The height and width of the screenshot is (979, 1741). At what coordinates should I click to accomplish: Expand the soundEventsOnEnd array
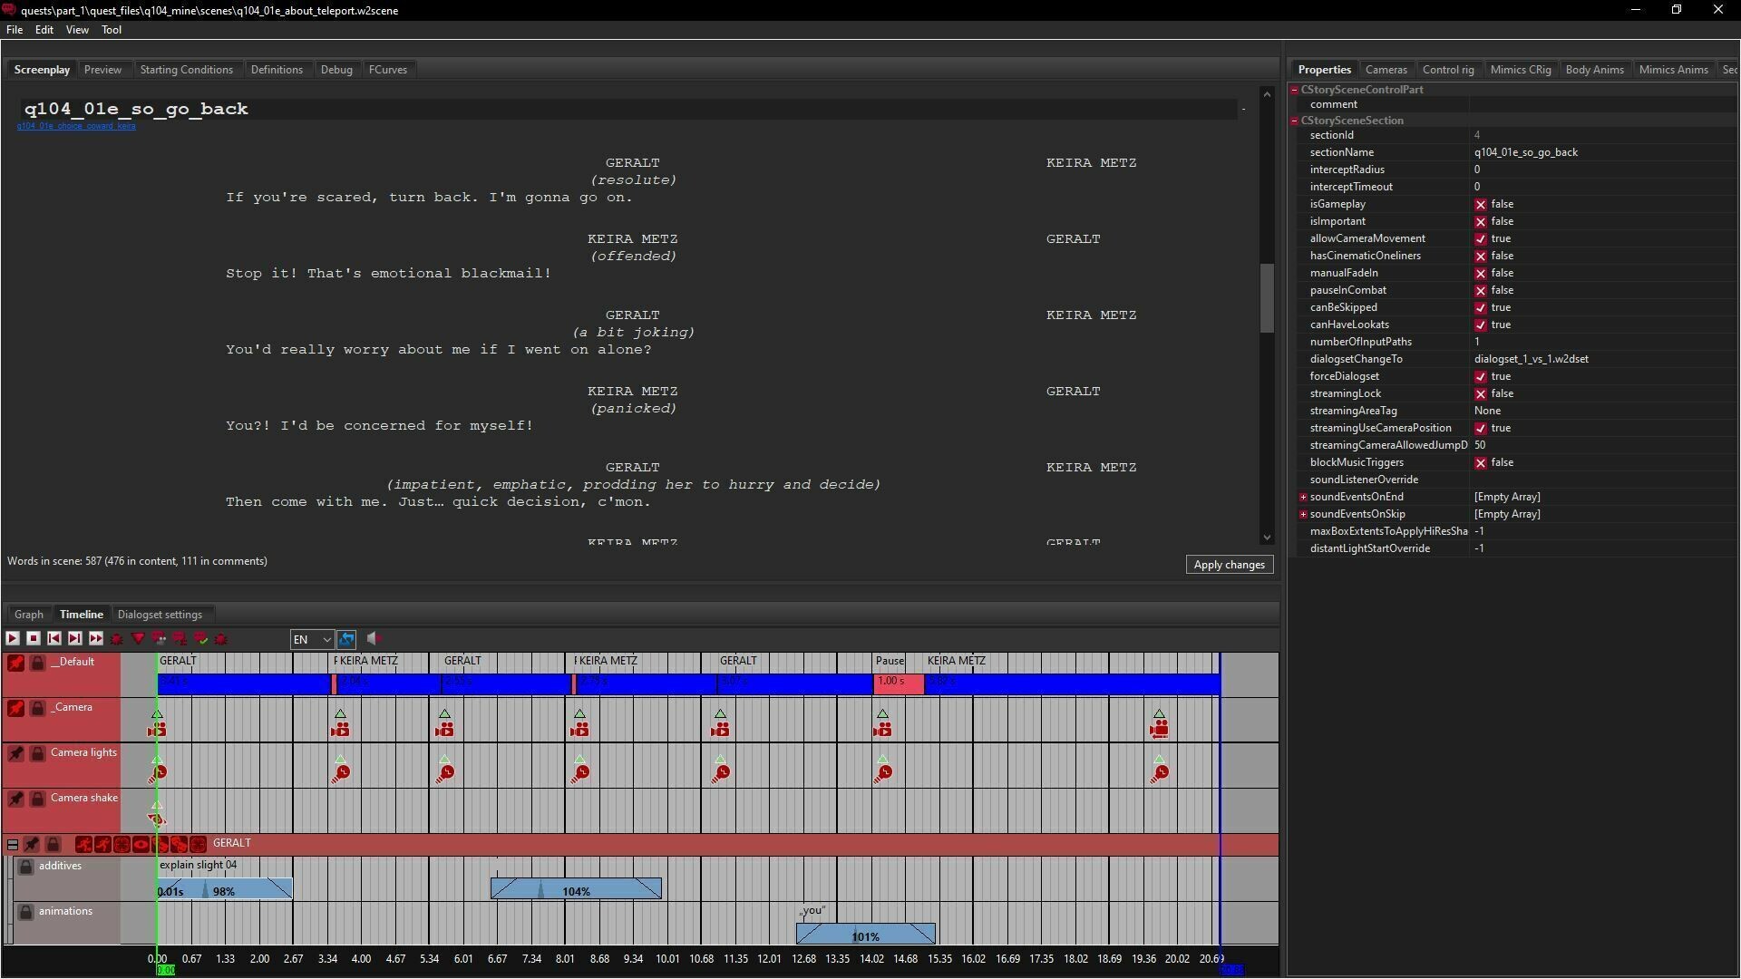pos(1303,497)
